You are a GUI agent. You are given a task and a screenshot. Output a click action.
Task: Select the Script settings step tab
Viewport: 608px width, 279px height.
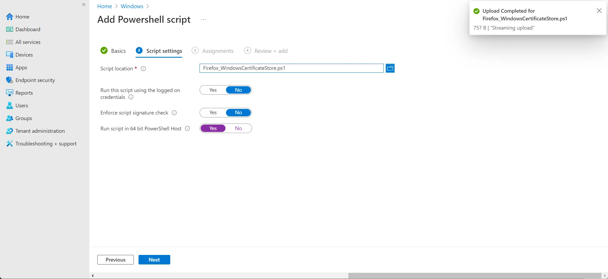[x=159, y=51]
